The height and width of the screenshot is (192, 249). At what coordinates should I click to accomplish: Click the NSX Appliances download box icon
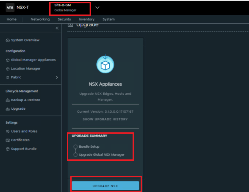(x=105, y=64)
